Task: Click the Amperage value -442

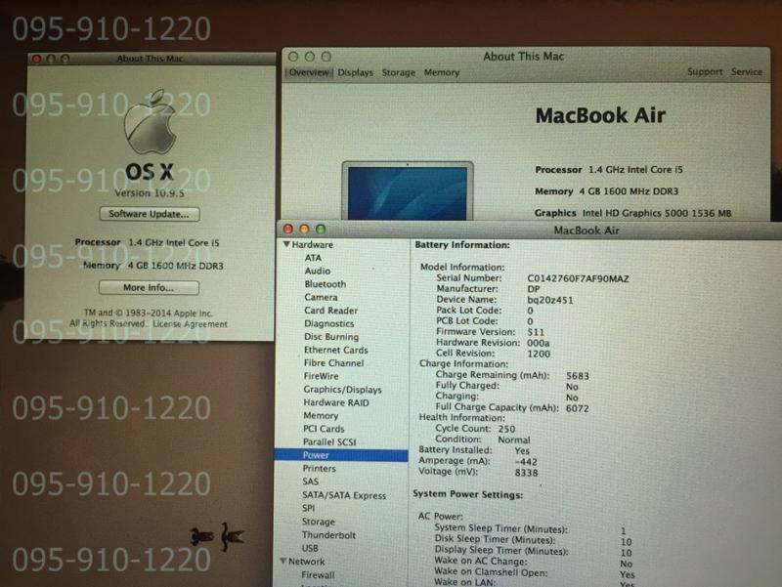Action: (x=526, y=461)
